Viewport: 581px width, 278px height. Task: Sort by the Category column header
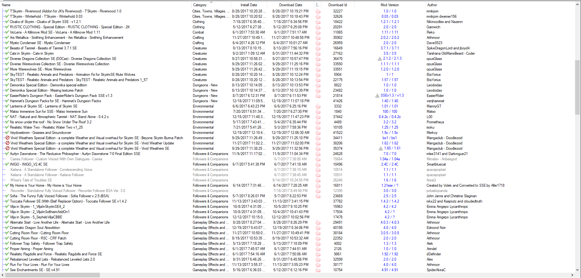(211, 5)
